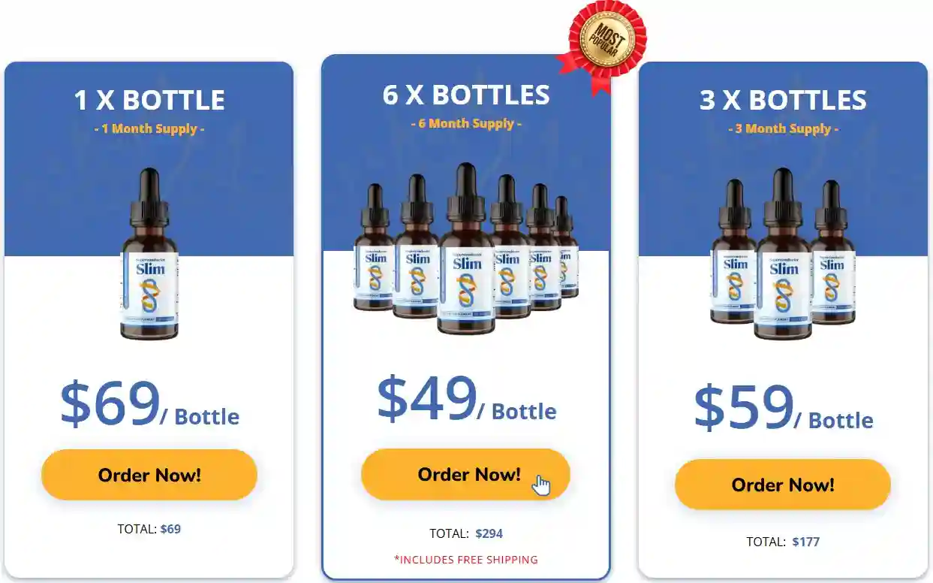933x583 pixels.
Task: Click the 1 Month Supply subtitle
Action: tap(149, 128)
